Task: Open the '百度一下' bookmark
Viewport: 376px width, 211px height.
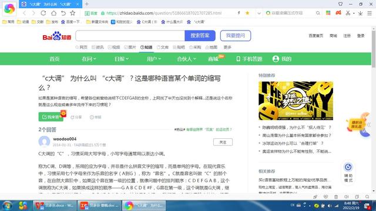Action: click(70, 22)
